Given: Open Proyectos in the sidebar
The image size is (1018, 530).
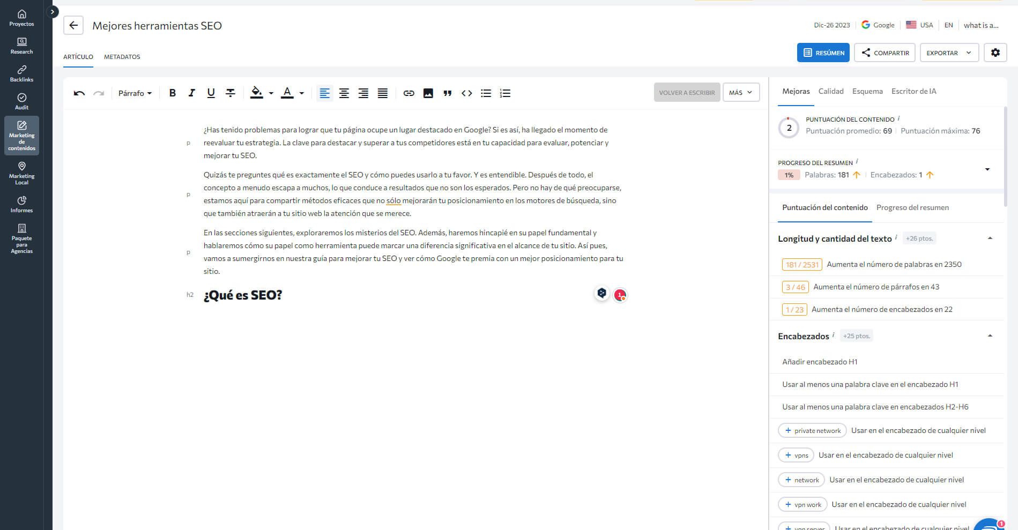Looking at the screenshot, I should pos(21,18).
